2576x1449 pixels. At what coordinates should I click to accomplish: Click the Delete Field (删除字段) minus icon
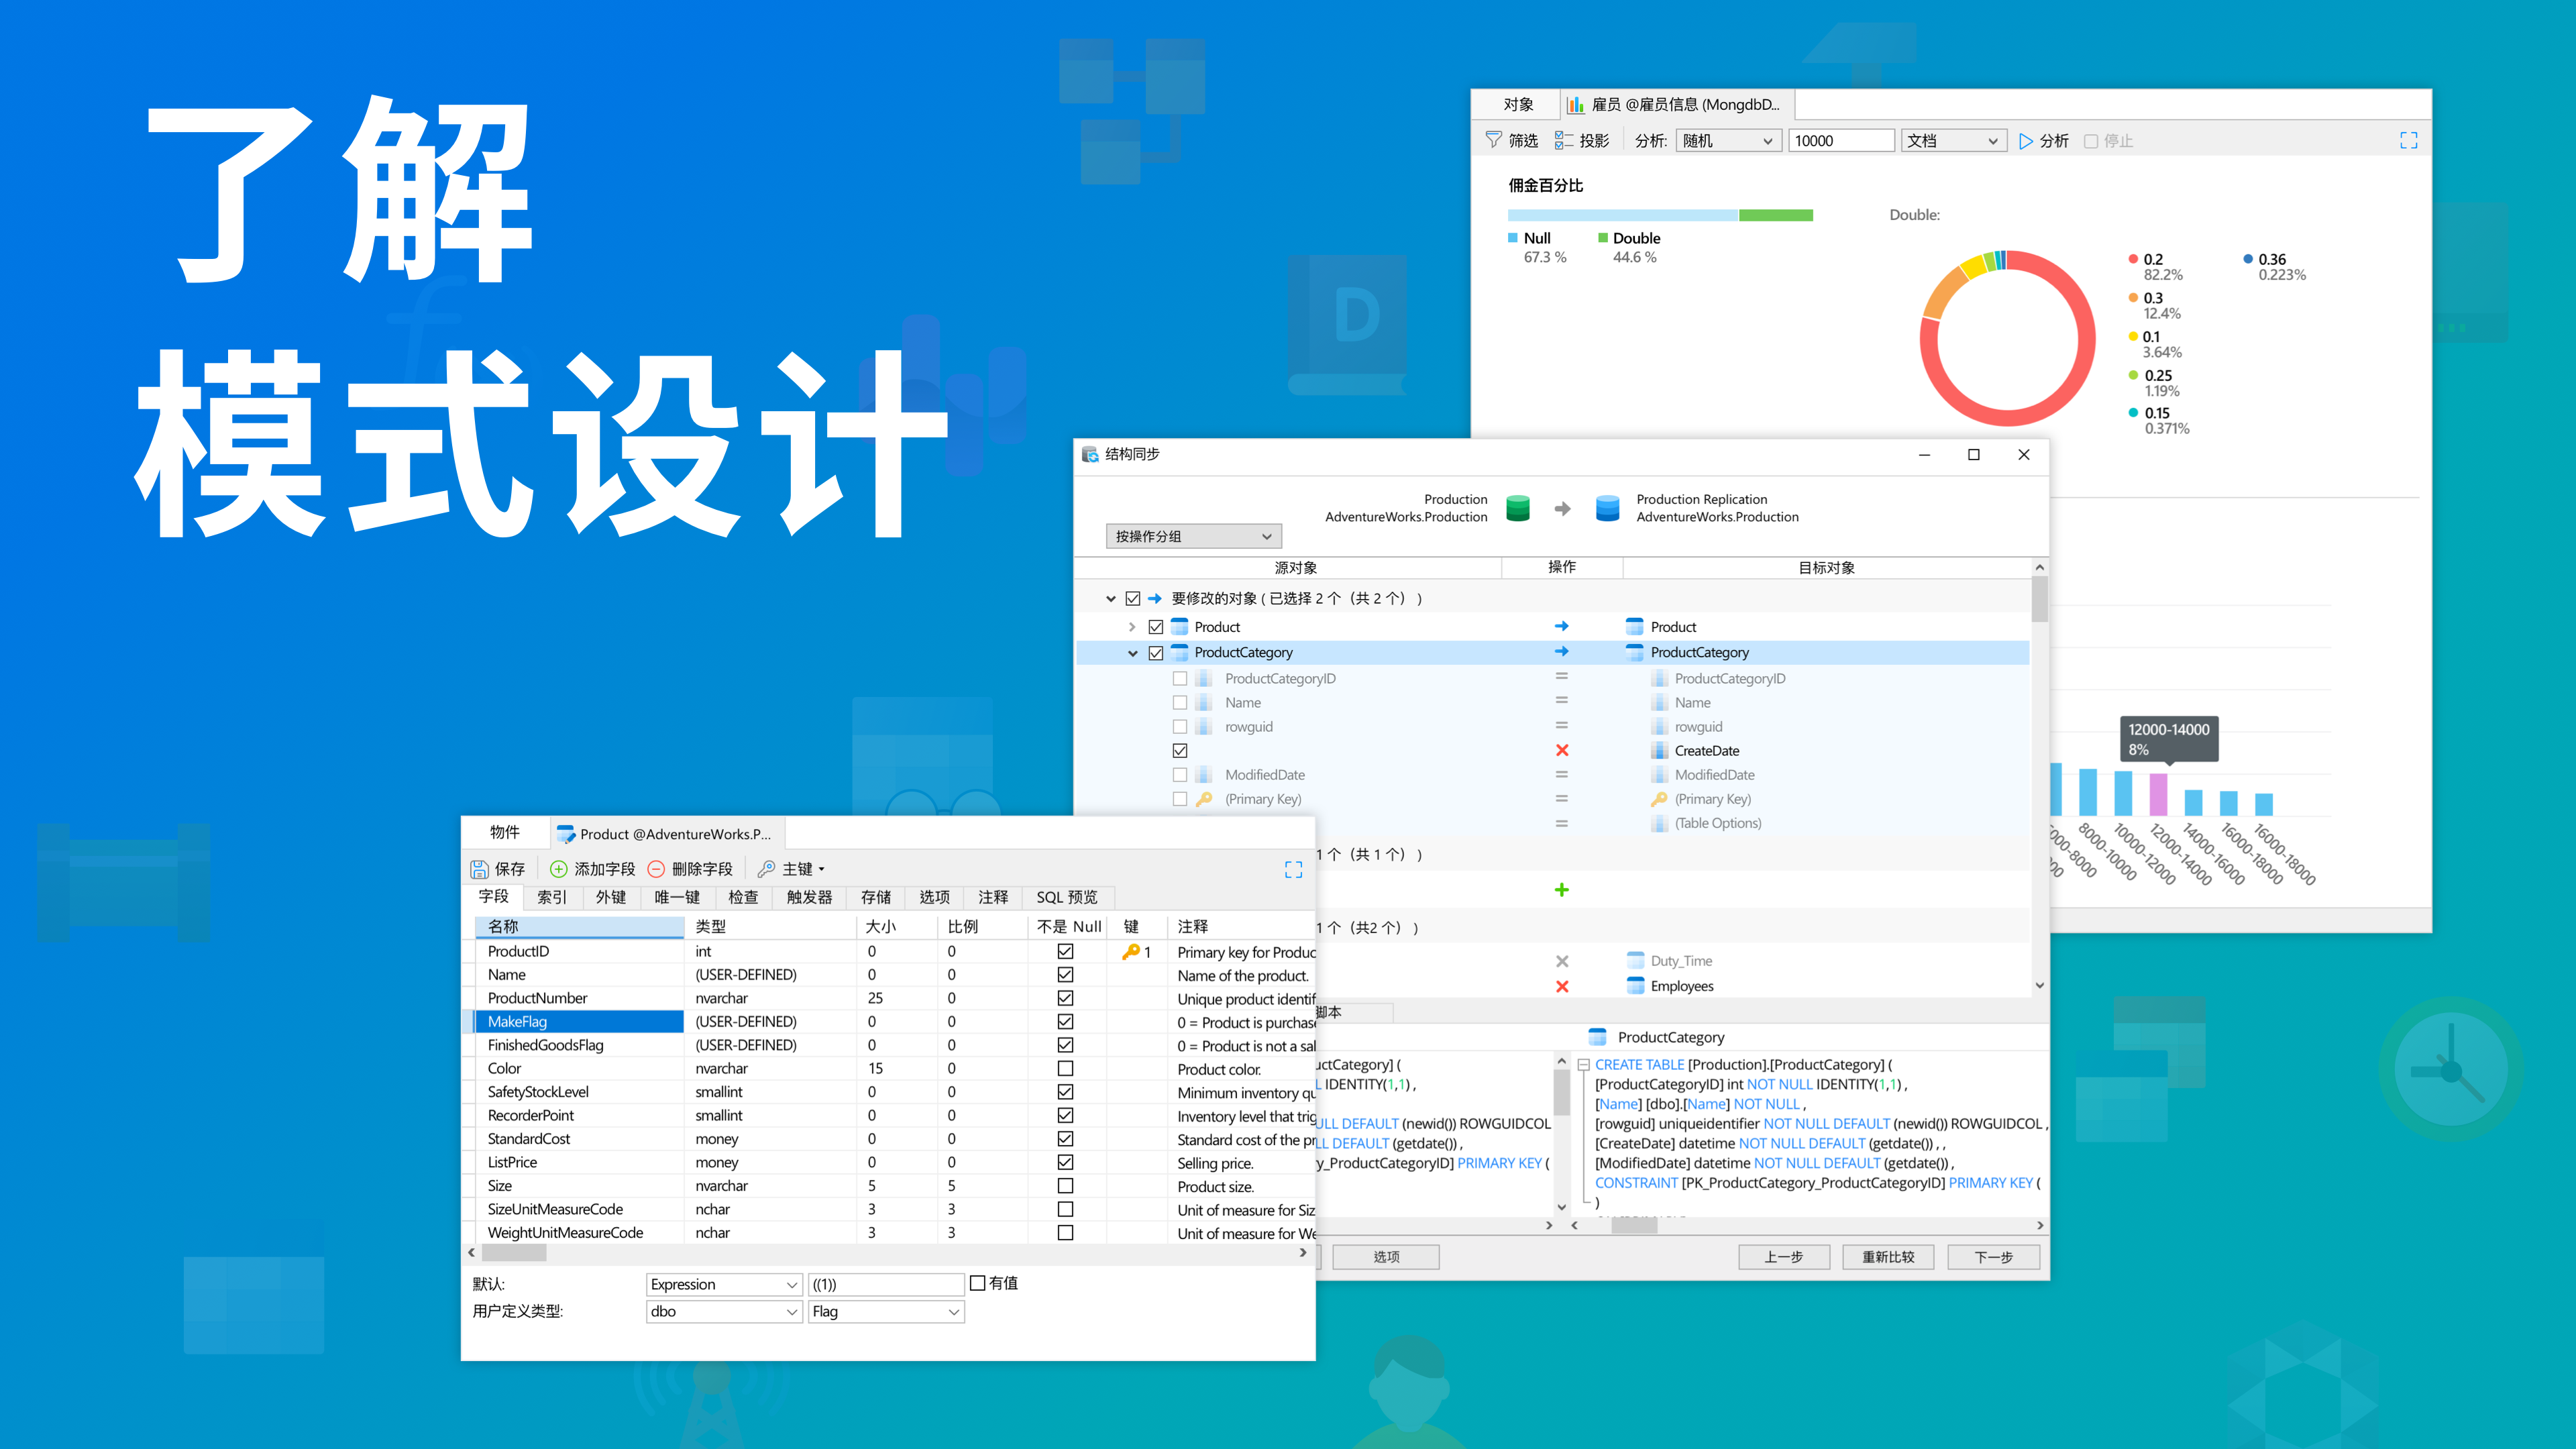pyautogui.click(x=657, y=869)
